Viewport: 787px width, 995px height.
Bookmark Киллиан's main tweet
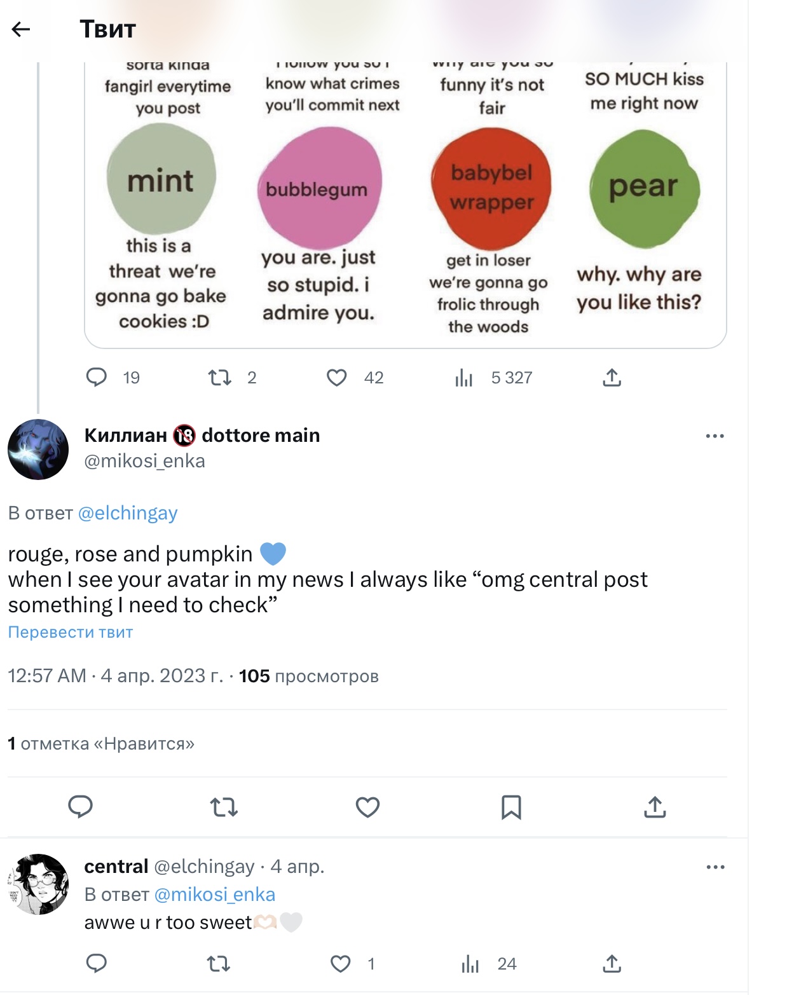tap(511, 807)
